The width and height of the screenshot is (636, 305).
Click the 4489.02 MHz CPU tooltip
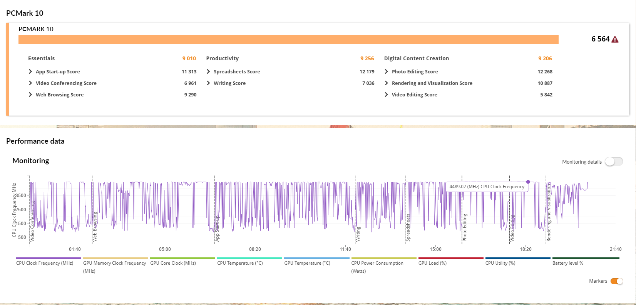[x=487, y=187]
